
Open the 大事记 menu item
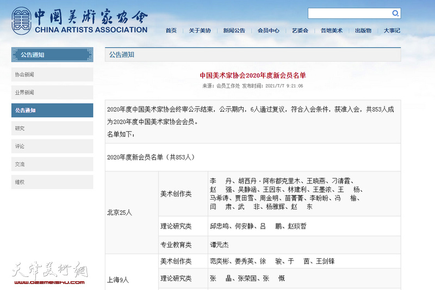coord(392,30)
